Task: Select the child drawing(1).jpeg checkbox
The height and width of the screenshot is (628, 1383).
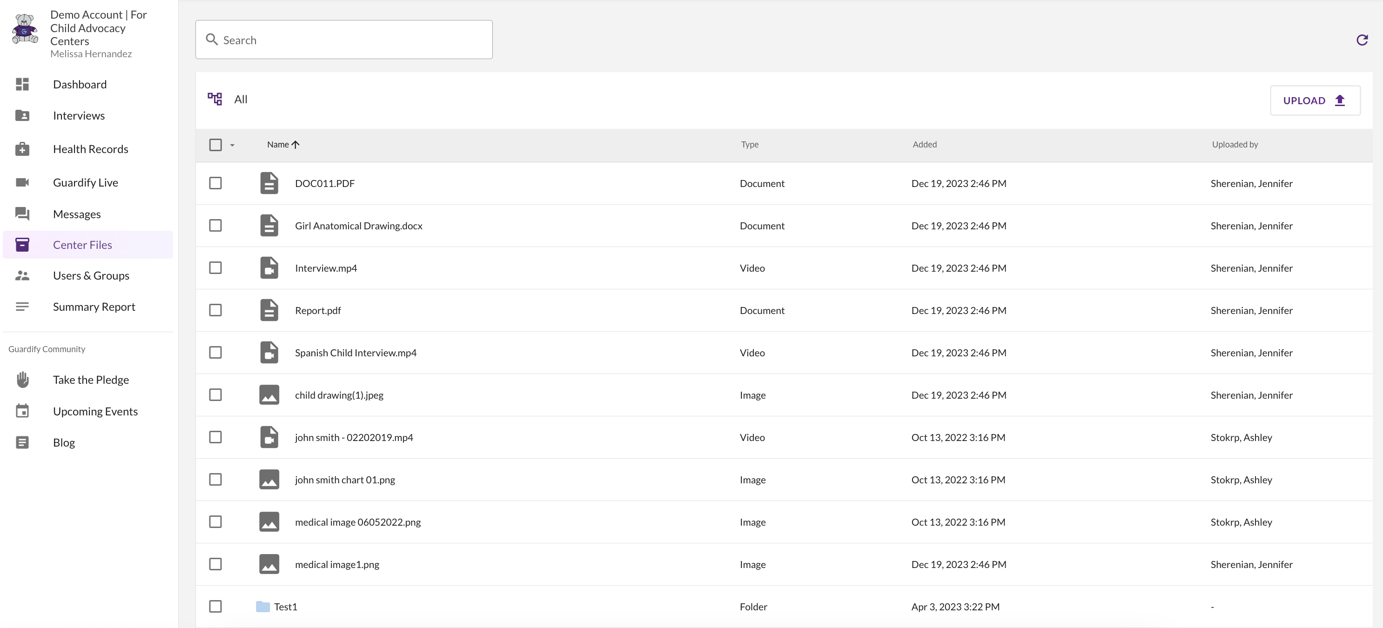Action: coord(215,395)
